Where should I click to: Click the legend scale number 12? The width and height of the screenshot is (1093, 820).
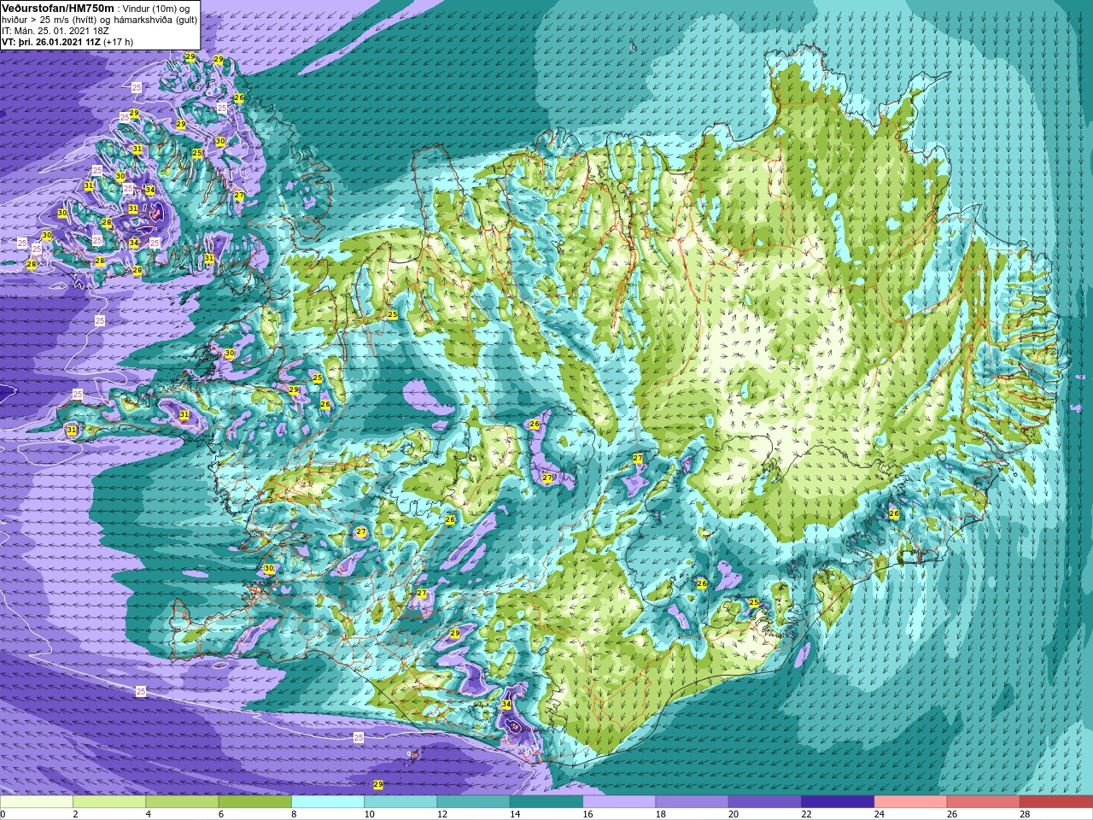[x=442, y=814]
